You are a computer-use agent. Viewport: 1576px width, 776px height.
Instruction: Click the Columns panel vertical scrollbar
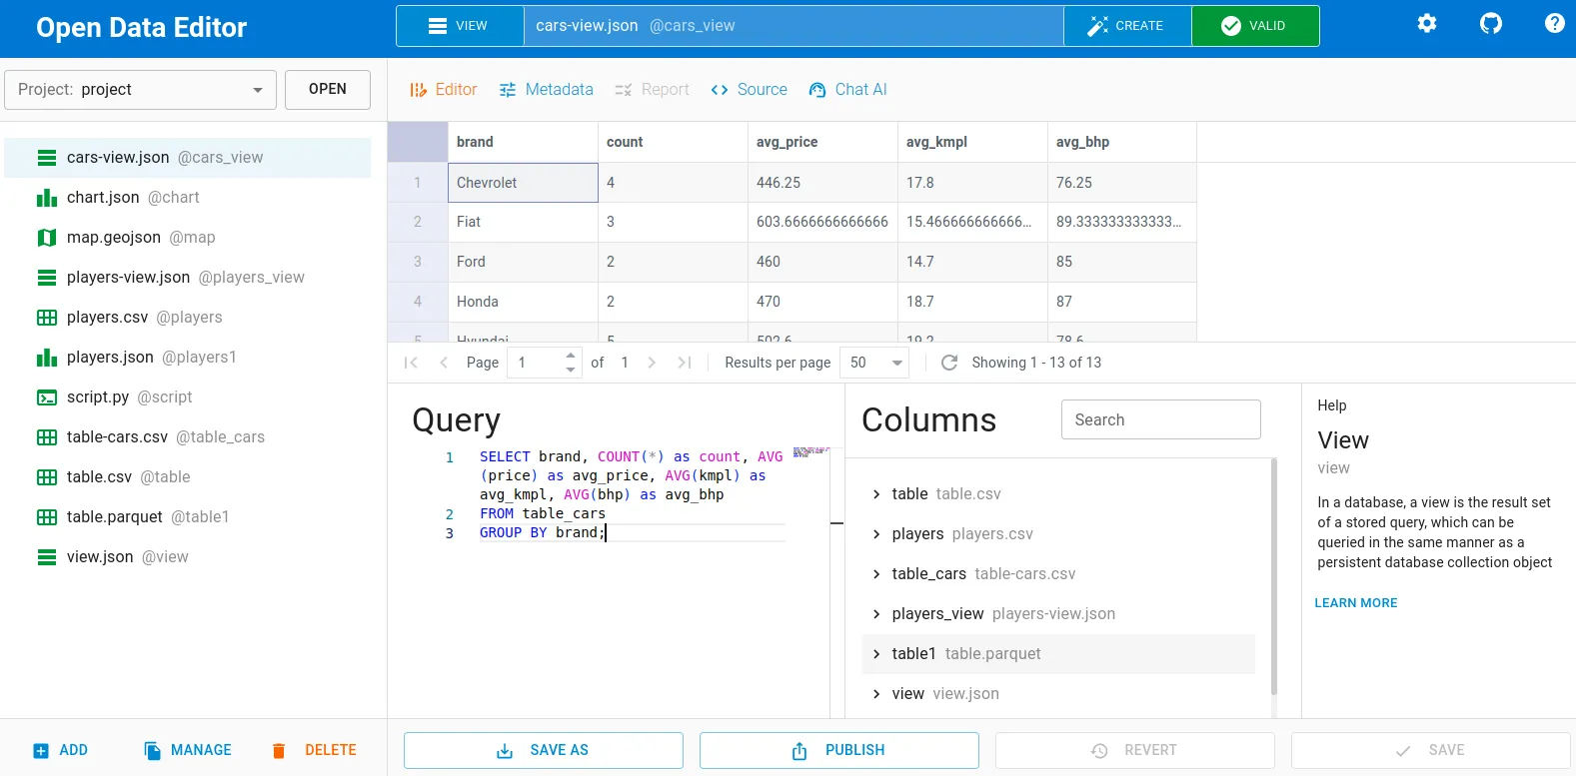[1273, 577]
